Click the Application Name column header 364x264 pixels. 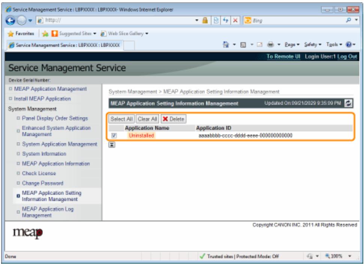pos(147,128)
